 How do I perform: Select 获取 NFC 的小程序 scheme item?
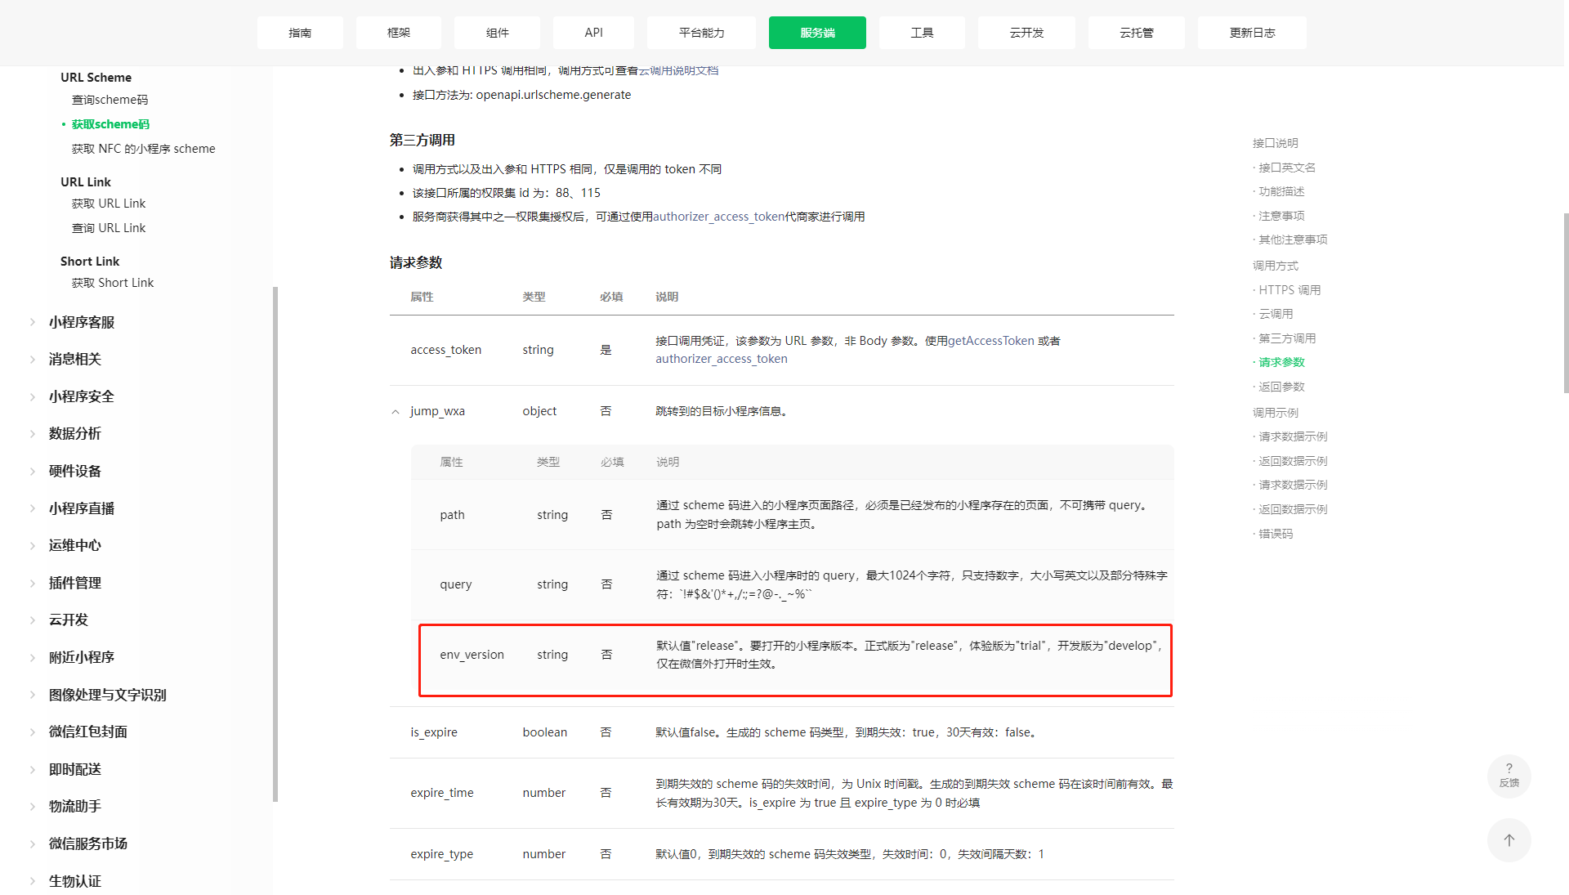coord(143,149)
